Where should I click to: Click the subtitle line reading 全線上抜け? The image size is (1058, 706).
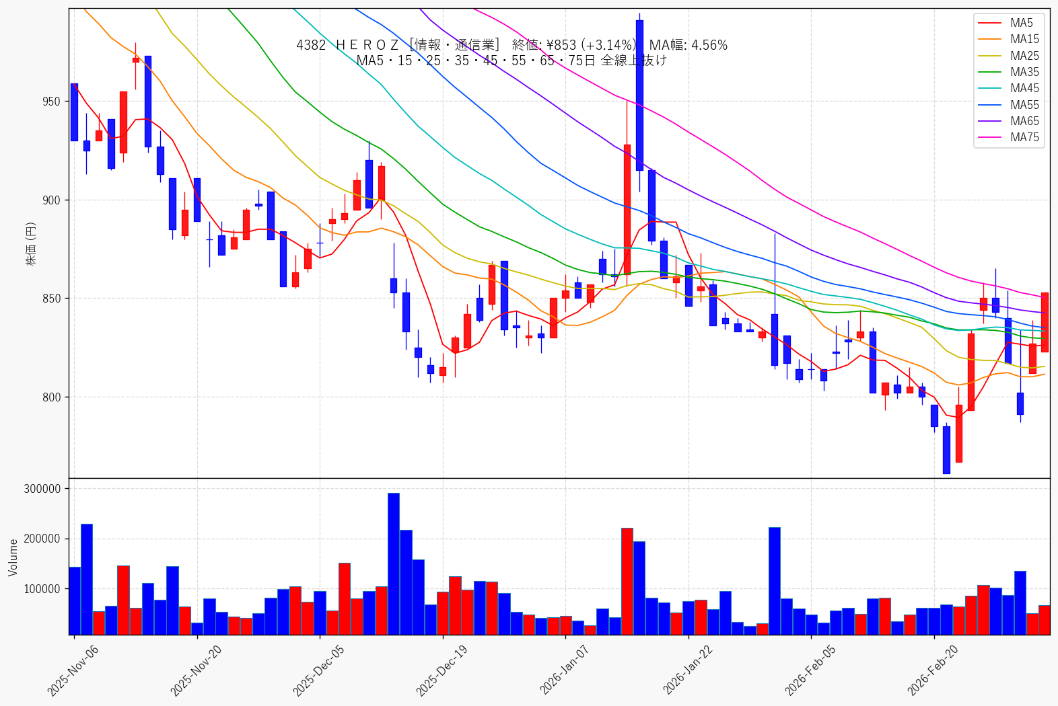pos(512,61)
